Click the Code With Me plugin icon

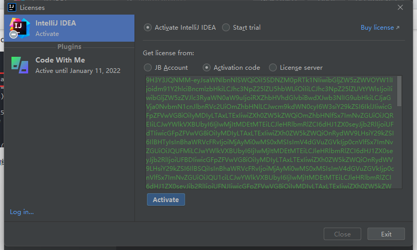click(x=19, y=65)
